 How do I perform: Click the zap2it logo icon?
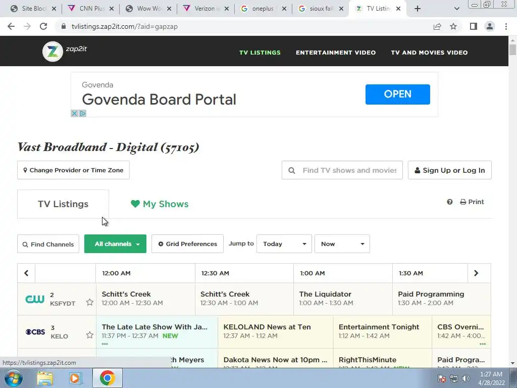[53, 52]
